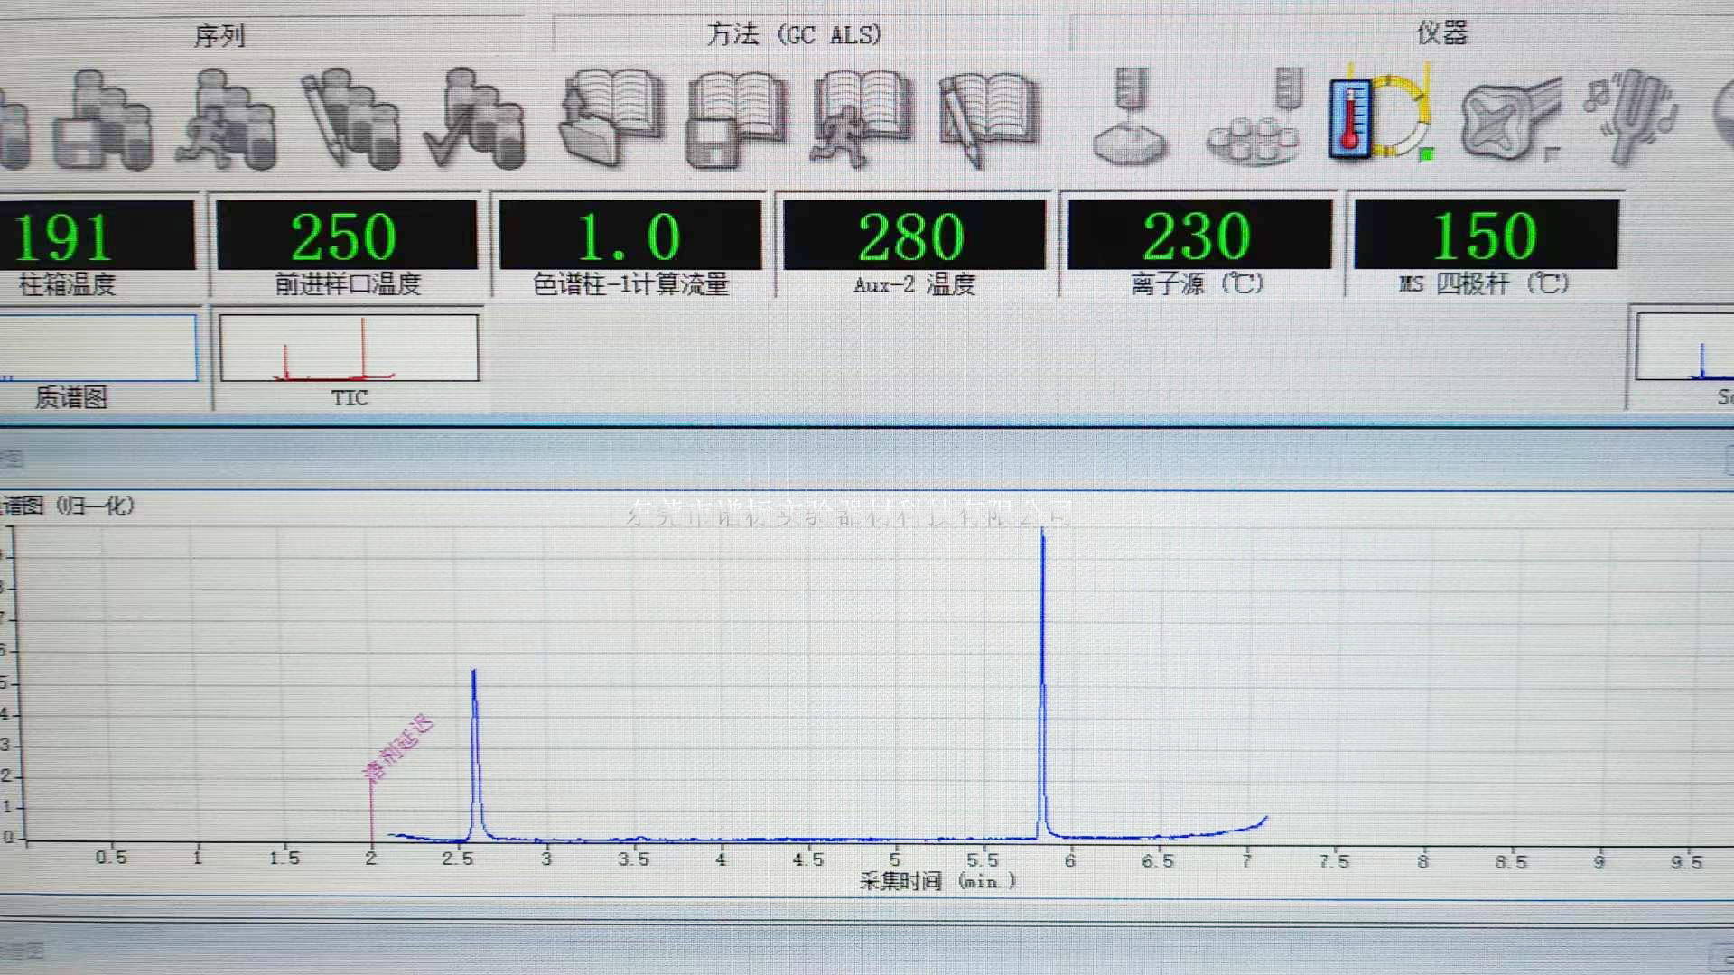Click the run method book icon
Viewport: 1734px width, 975px height.
point(861,118)
